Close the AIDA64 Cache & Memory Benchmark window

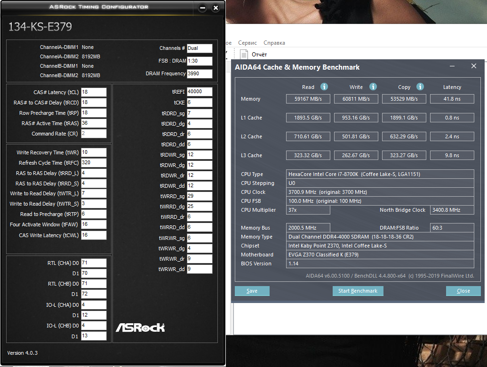click(x=474, y=66)
